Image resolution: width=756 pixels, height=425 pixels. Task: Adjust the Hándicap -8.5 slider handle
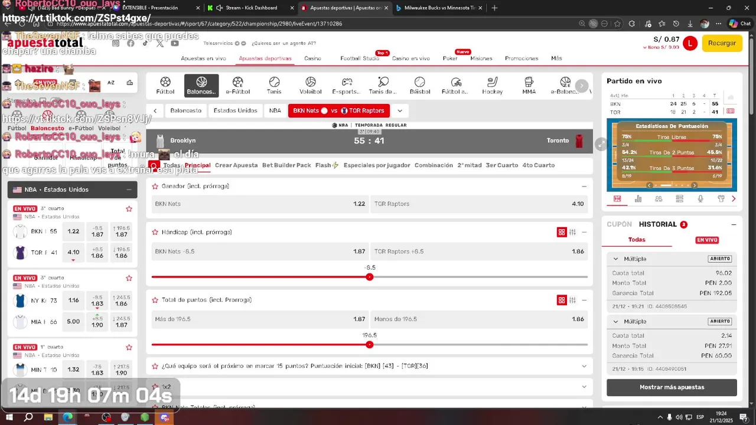370,277
